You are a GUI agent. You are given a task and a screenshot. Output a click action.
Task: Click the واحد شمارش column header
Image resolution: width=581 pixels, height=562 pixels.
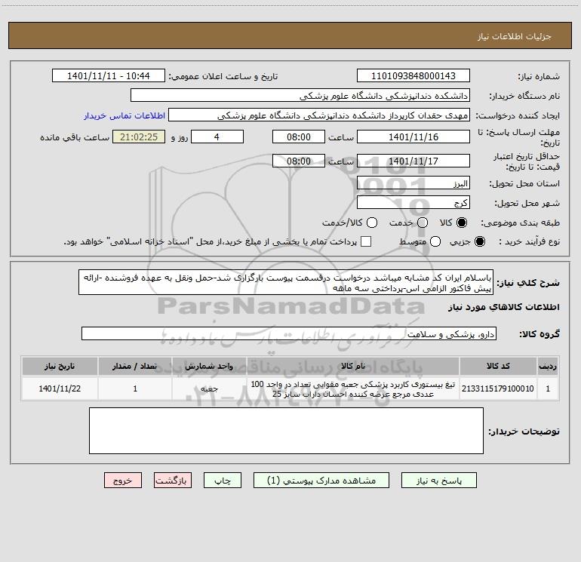click(209, 367)
